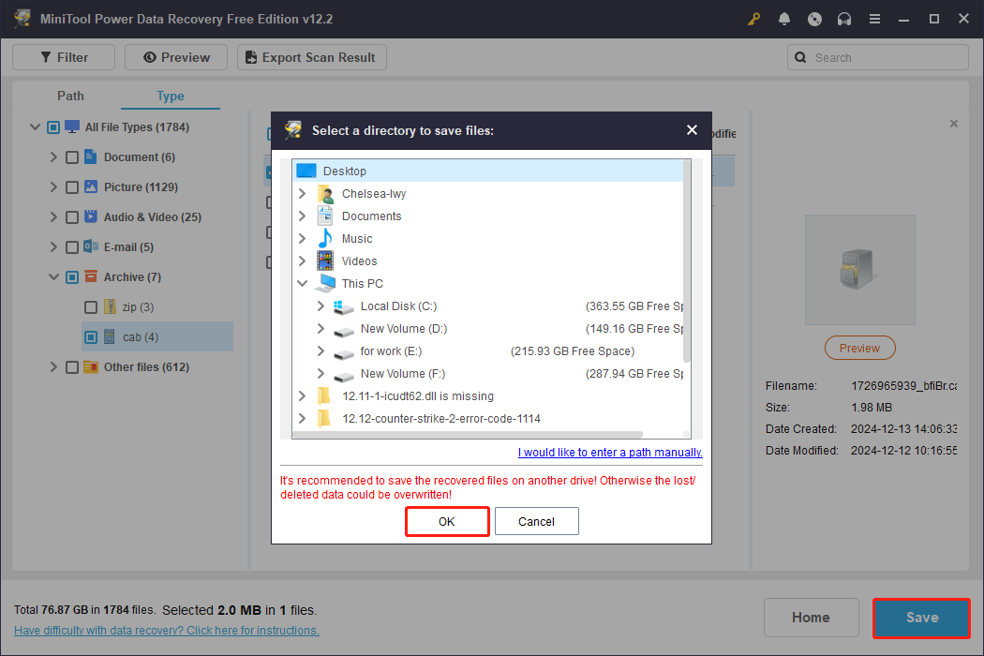Check the Document (6) checkbox

72,157
